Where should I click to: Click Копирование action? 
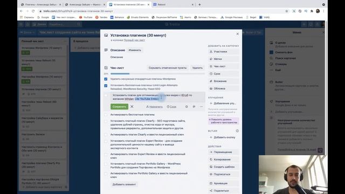(x=223, y=160)
